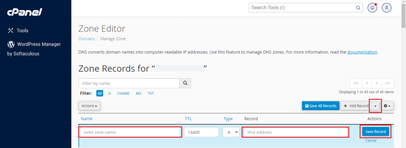Click the magnifier icon in Search Tools

tap(358, 8)
